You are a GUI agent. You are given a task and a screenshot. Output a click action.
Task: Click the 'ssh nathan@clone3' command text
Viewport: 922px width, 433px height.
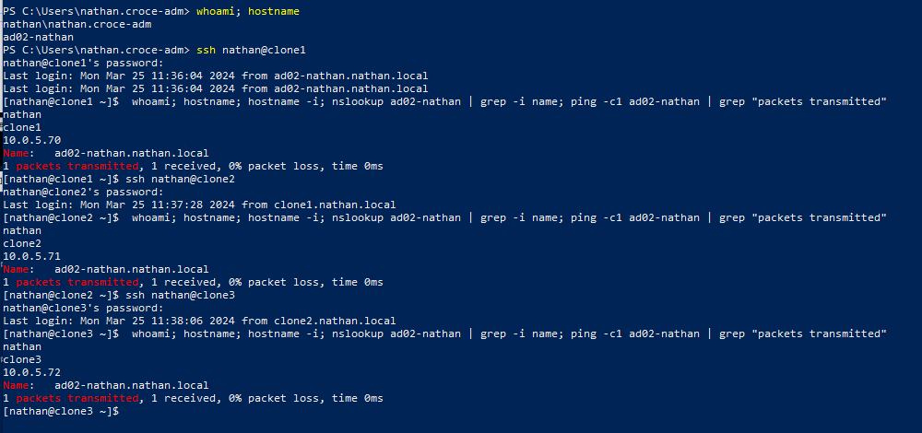point(180,295)
